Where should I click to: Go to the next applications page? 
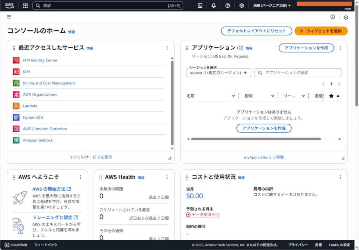tap(339, 84)
